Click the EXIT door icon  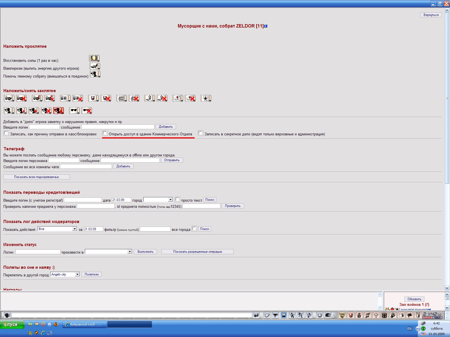[x=418, y=315]
